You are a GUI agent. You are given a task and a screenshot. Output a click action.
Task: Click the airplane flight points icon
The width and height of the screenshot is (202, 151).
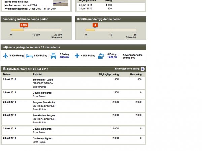[5, 56]
